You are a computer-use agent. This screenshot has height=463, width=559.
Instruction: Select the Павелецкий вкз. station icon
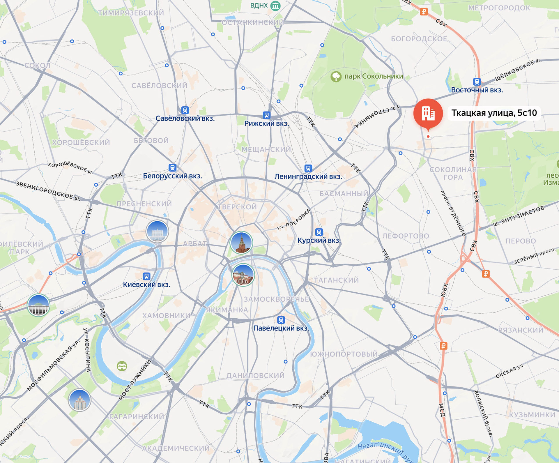(281, 320)
